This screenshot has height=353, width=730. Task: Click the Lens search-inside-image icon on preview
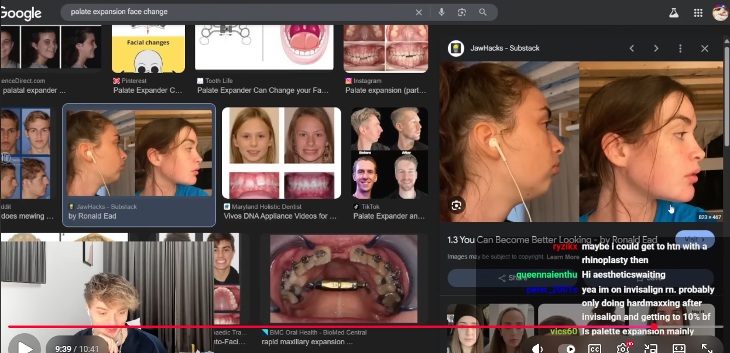[x=457, y=205]
